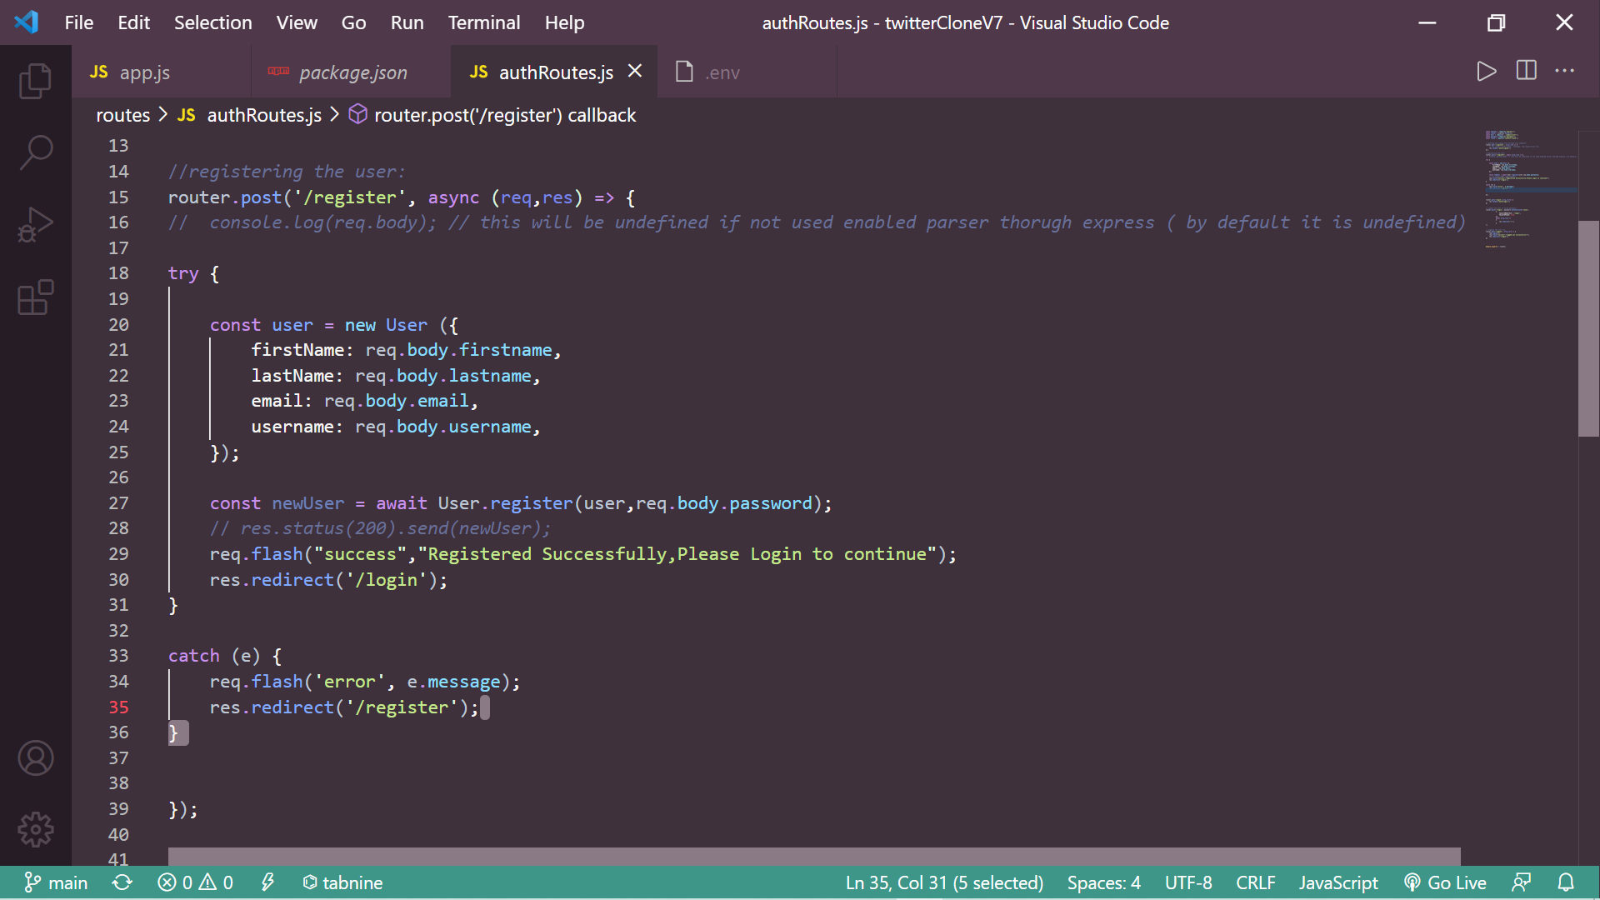The height and width of the screenshot is (900, 1600).
Task: Change CRLF end of line sequence
Action: pos(1255,882)
